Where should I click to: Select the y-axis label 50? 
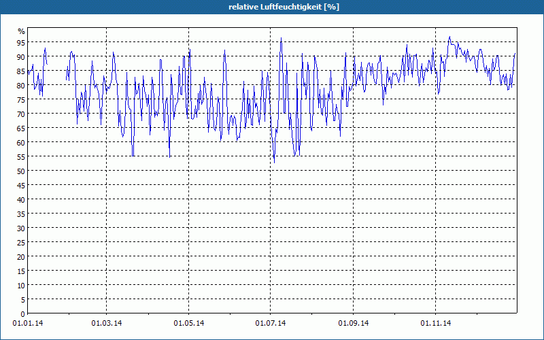21,171
